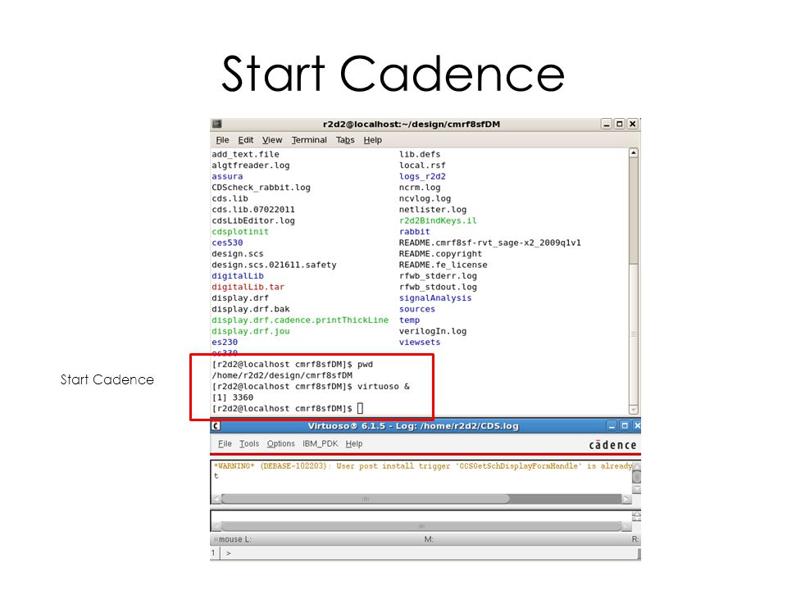Click 'cds.lib.07022011' in the terminal listing
The height and width of the screenshot is (590, 787).
253,210
